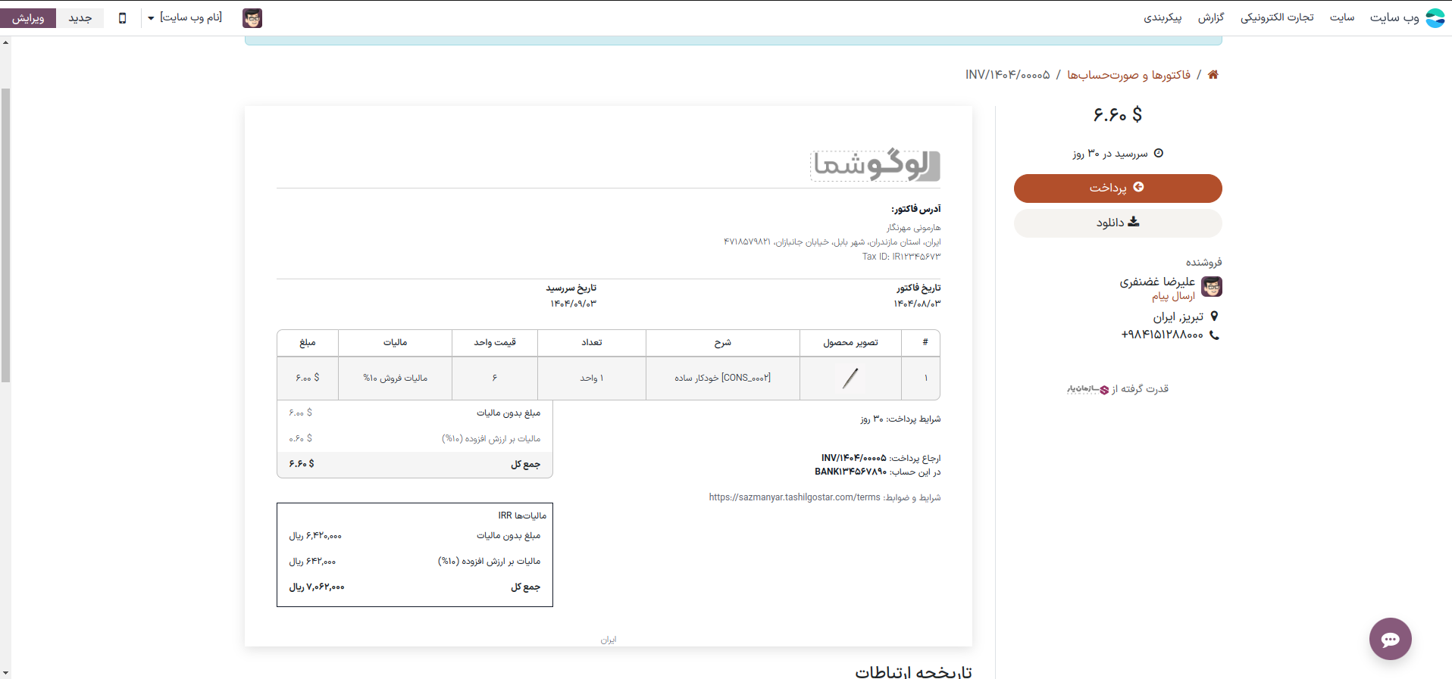Click the ارسال پیام send message link
Image resolution: width=1452 pixels, height=679 pixels.
[1173, 297]
